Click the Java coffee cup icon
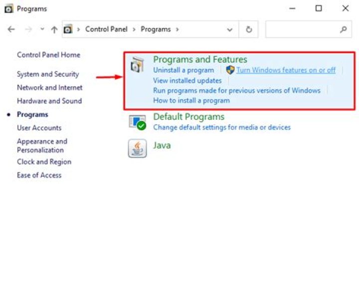Viewport: 359px width, 288px height. (138, 148)
